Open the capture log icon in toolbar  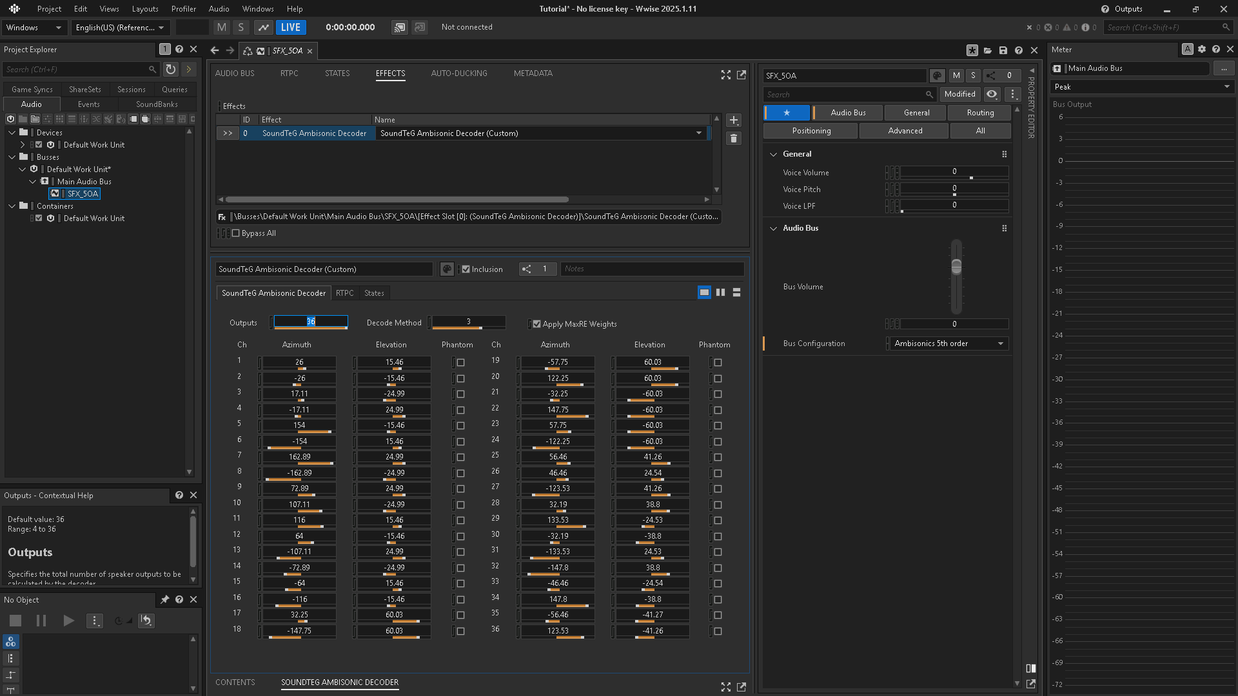(x=263, y=27)
